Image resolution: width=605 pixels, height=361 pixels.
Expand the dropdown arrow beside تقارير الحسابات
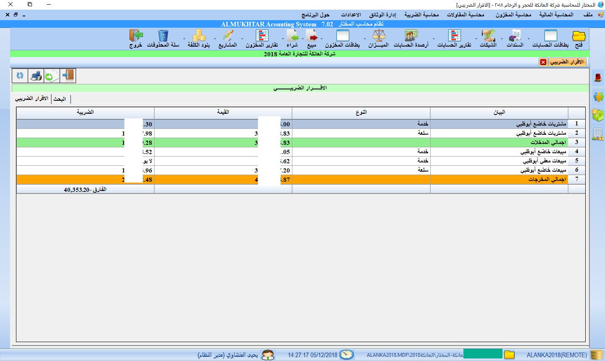[434, 39]
